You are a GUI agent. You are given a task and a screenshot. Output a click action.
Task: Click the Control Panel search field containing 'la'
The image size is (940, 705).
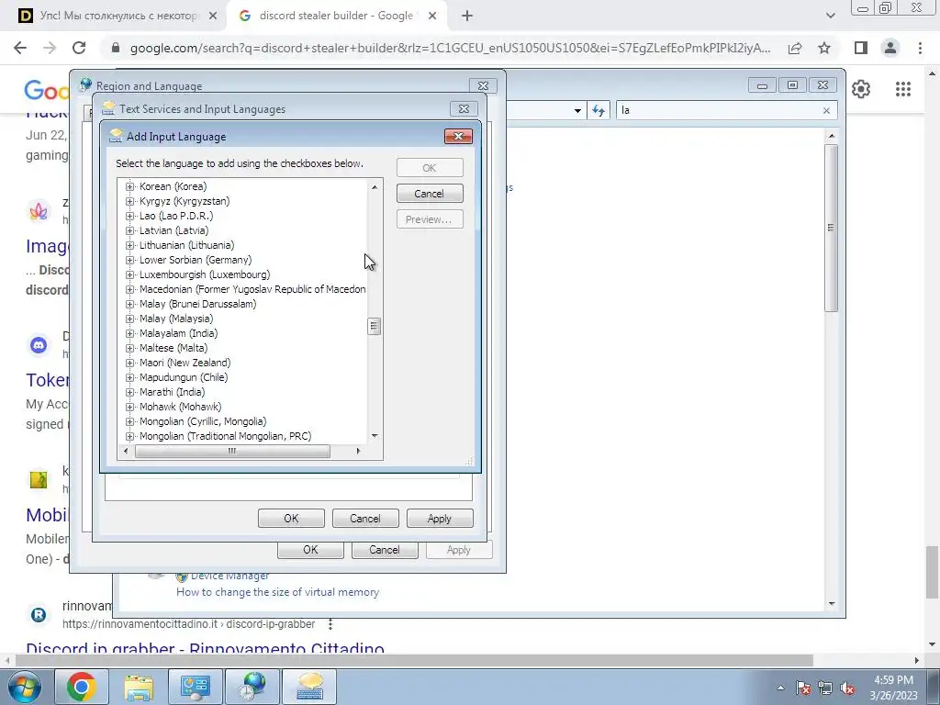(719, 110)
